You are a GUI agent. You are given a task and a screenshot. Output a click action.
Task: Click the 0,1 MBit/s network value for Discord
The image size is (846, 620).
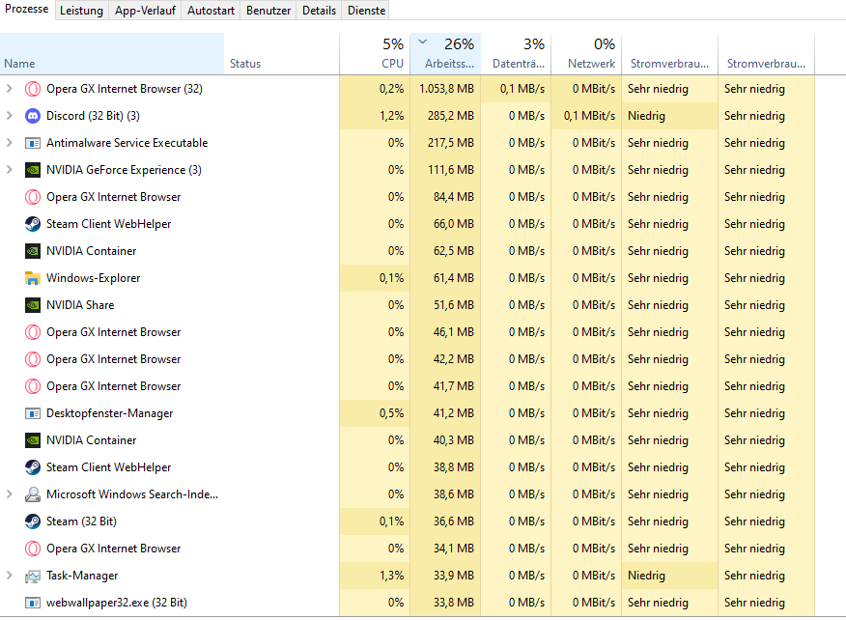point(589,116)
